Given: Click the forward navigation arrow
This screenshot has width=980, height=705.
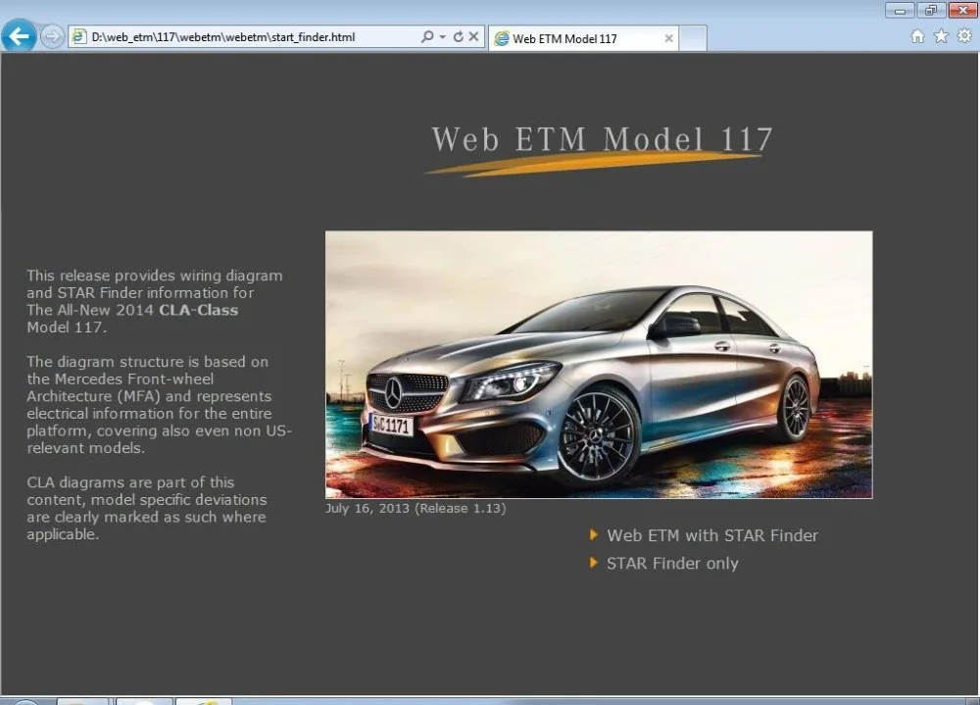Looking at the screenshot, I should [x=52, y=36].
